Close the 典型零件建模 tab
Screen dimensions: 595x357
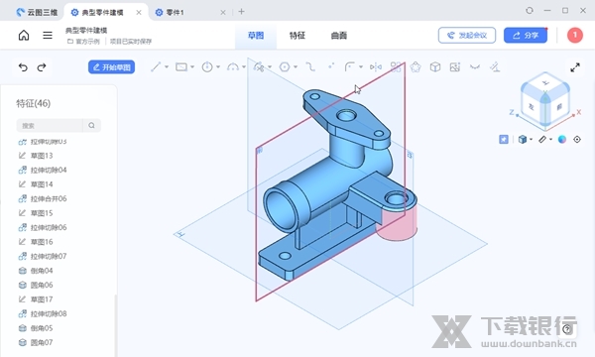coord(139,12)
